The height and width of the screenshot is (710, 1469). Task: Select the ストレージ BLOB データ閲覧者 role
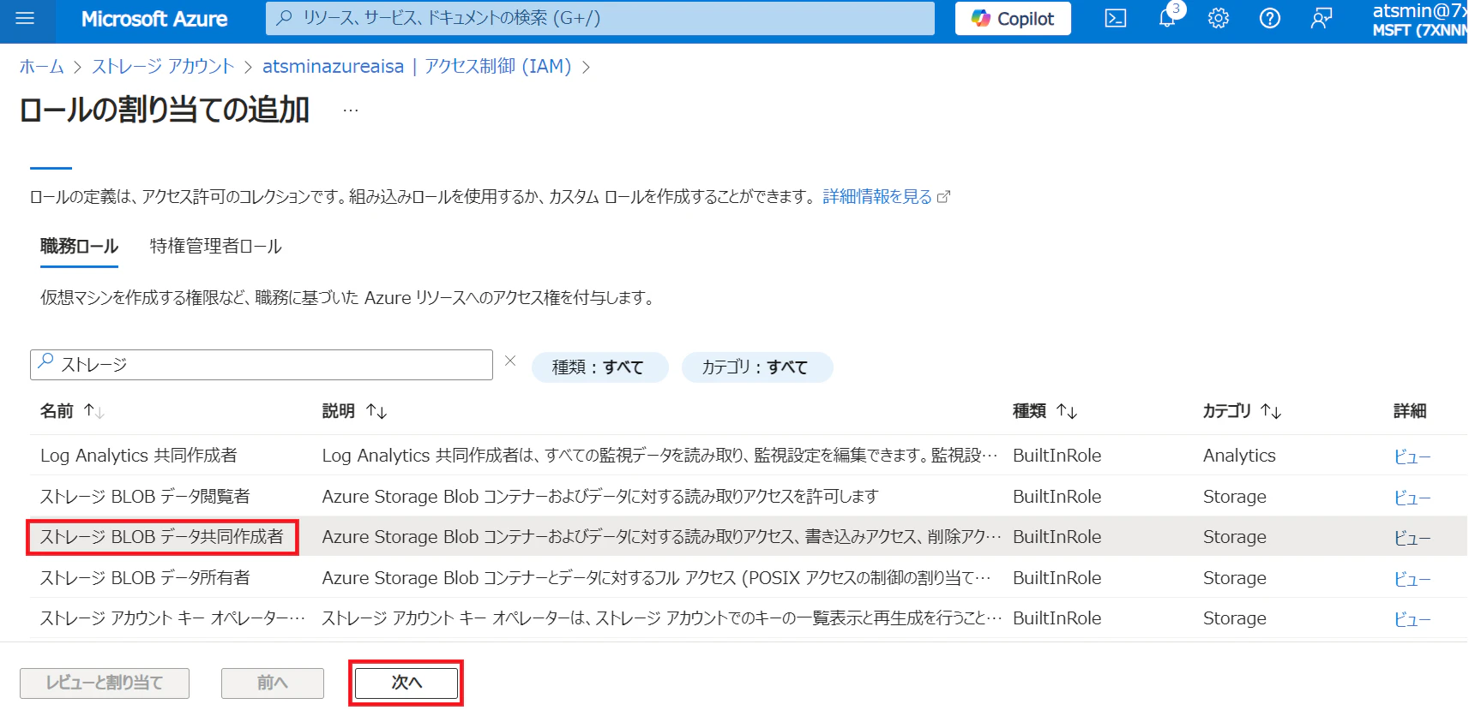145,497
